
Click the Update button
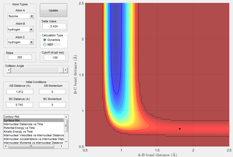pos(54,10)
